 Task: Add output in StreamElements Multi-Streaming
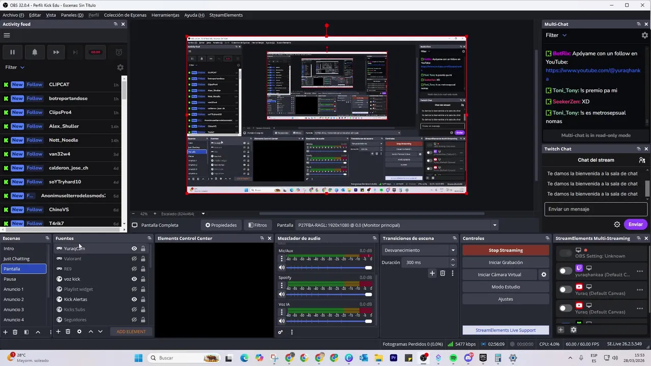coord(560,329)
